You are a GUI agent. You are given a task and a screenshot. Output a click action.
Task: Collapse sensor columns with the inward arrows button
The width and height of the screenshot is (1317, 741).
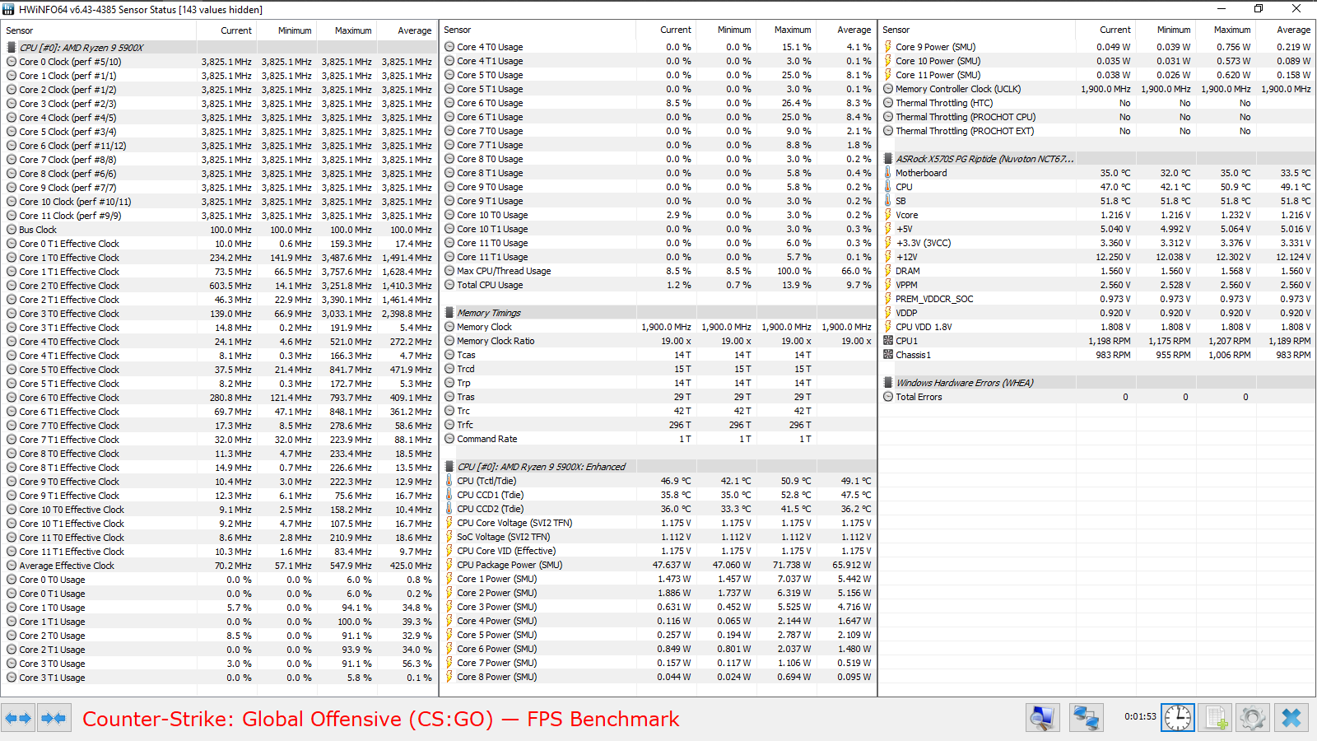click(x=54, y=718)
